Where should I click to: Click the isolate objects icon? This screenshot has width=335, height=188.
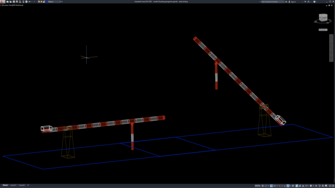319,186
